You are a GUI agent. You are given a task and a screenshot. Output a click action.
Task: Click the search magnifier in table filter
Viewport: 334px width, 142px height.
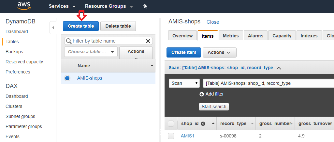click(68, 41)
